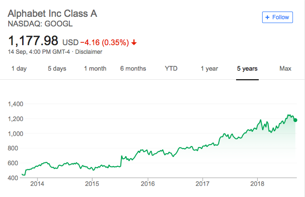
Task: Click the 2016 x-axis label
Action: click(x=148, y=184)
